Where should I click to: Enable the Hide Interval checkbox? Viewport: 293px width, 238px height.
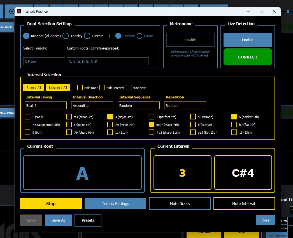102,88
